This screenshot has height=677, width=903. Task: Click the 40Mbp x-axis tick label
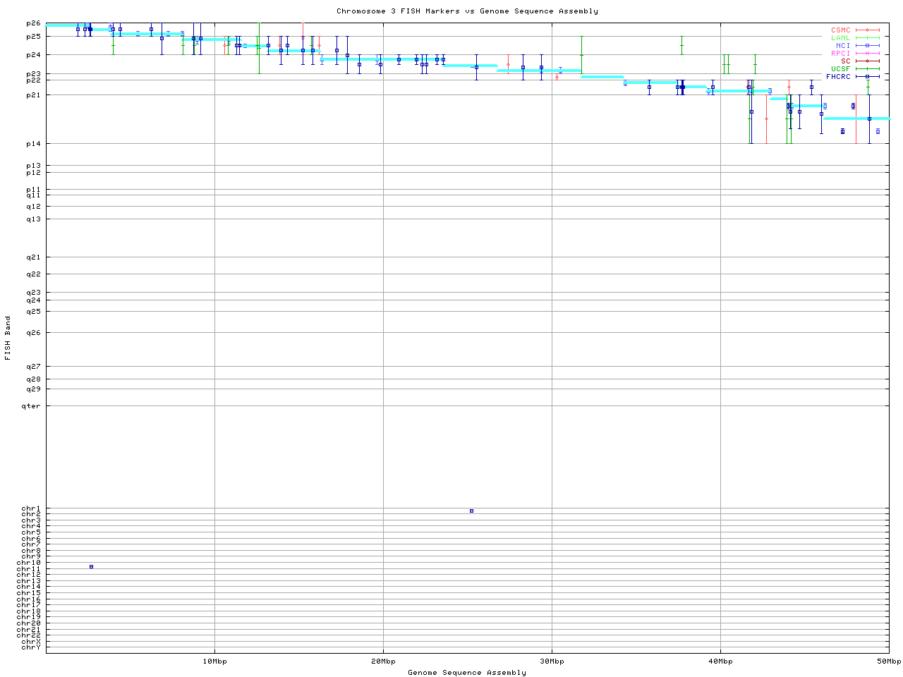point(720,661)
